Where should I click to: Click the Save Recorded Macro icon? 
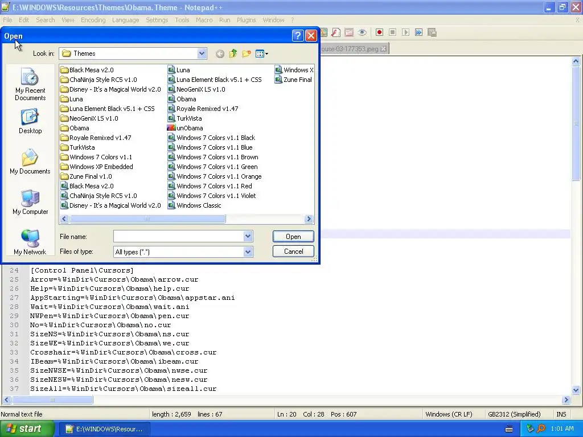click(432, 32)
